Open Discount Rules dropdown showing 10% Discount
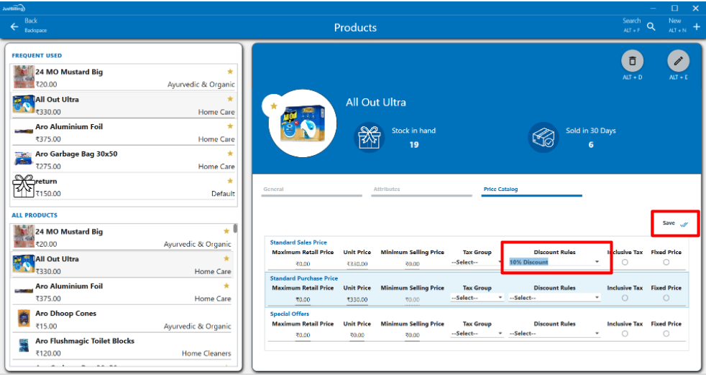This screenshot has height=376, width=706. (x=554, y=262)
